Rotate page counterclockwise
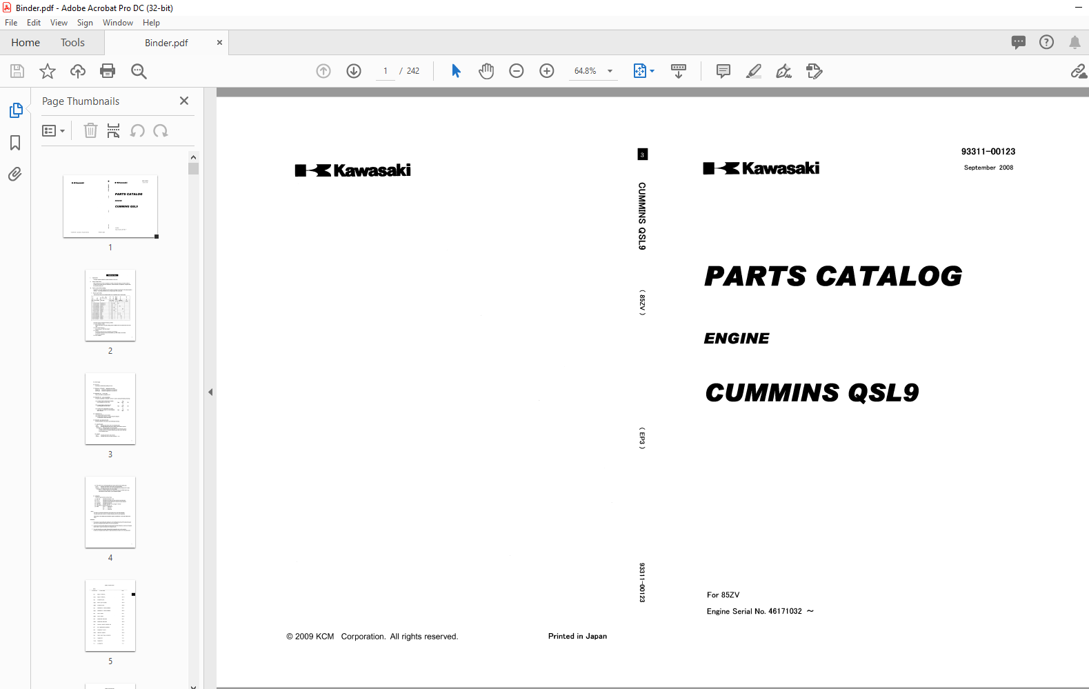Viewport: 1089px width, 689px height. [137, 130]
